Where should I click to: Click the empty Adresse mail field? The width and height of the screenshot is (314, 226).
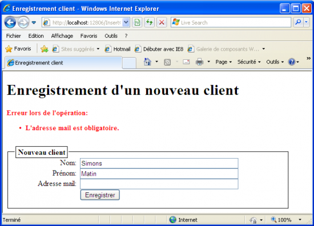click(x=159, y=184)
